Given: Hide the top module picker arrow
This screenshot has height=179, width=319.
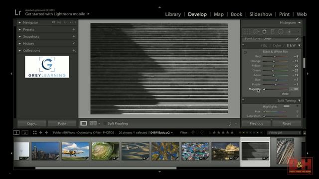Looking at the screenshot, I should click(x=159, y=7).
